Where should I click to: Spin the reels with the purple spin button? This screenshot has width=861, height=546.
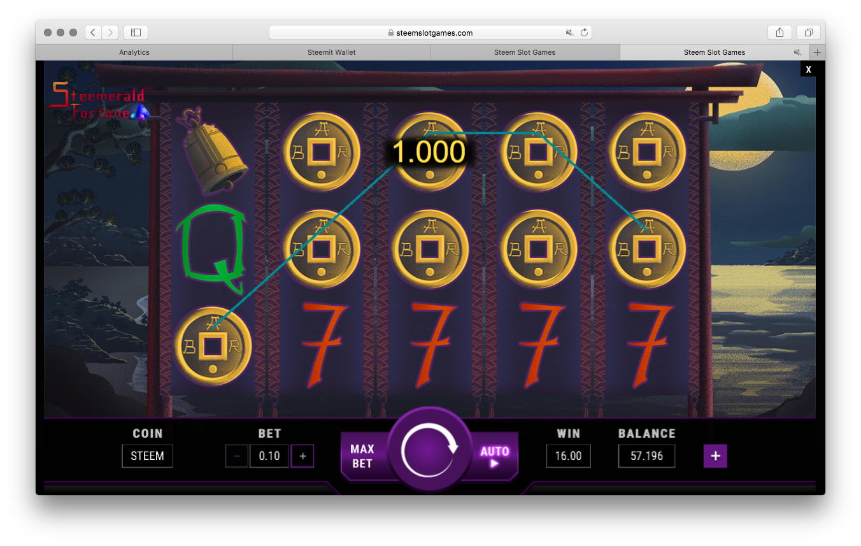430,449
